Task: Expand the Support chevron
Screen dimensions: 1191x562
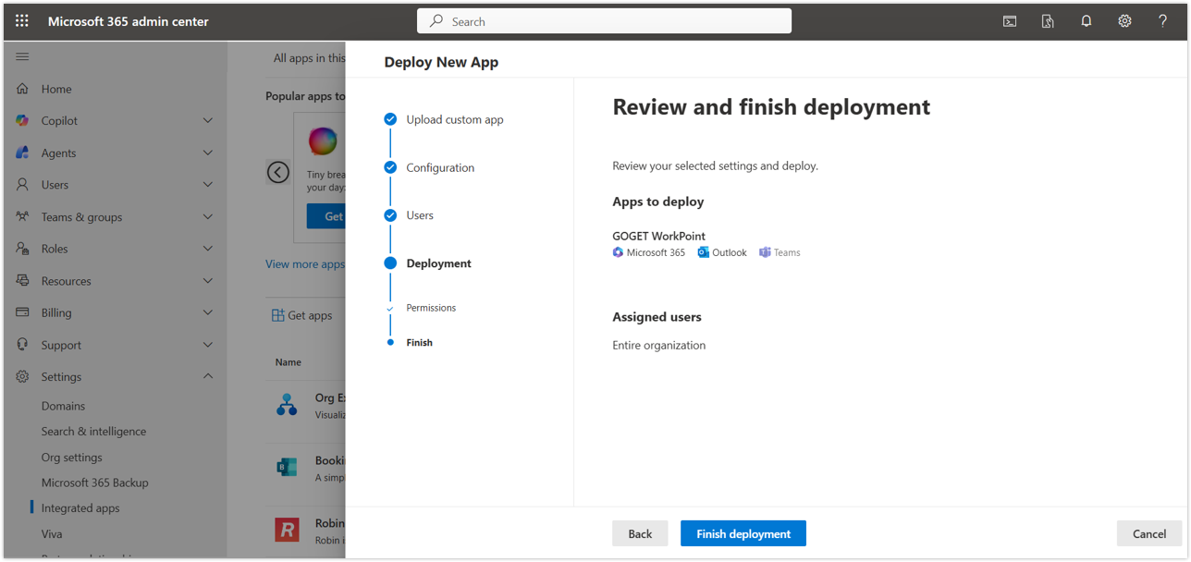Action: tap(208, 345)
